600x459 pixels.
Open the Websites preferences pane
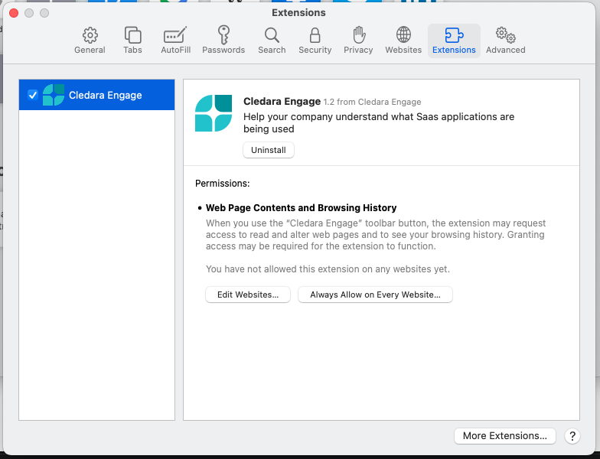(x=403, y=41)
